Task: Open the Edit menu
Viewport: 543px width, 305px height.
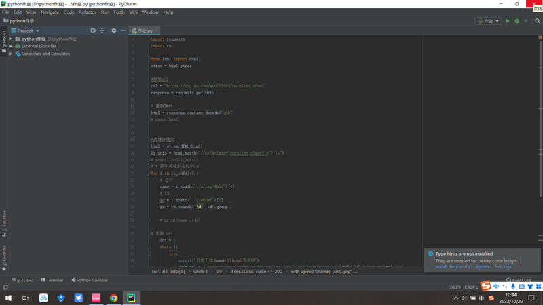Action: pyautogui.click(x=18, y=12)
